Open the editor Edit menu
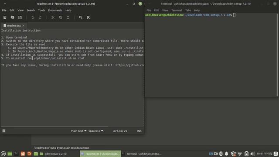Image resolution: width=279 pixels, height=157 pixels. (x=12, y=10)
